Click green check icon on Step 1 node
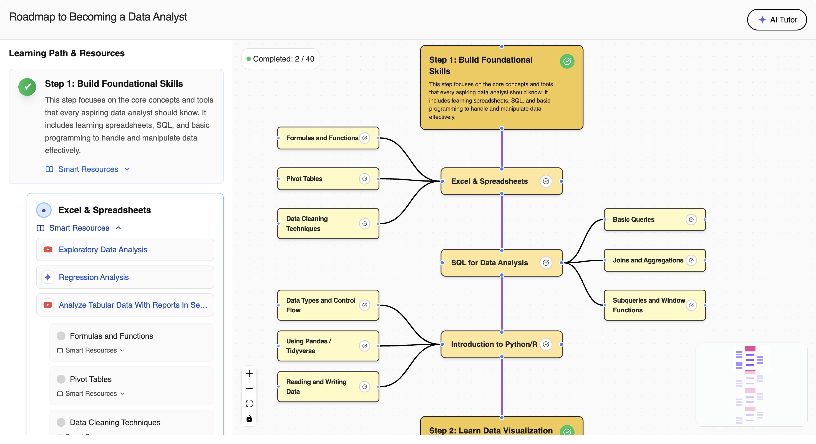The image size is (816, 444). [567, 61]
